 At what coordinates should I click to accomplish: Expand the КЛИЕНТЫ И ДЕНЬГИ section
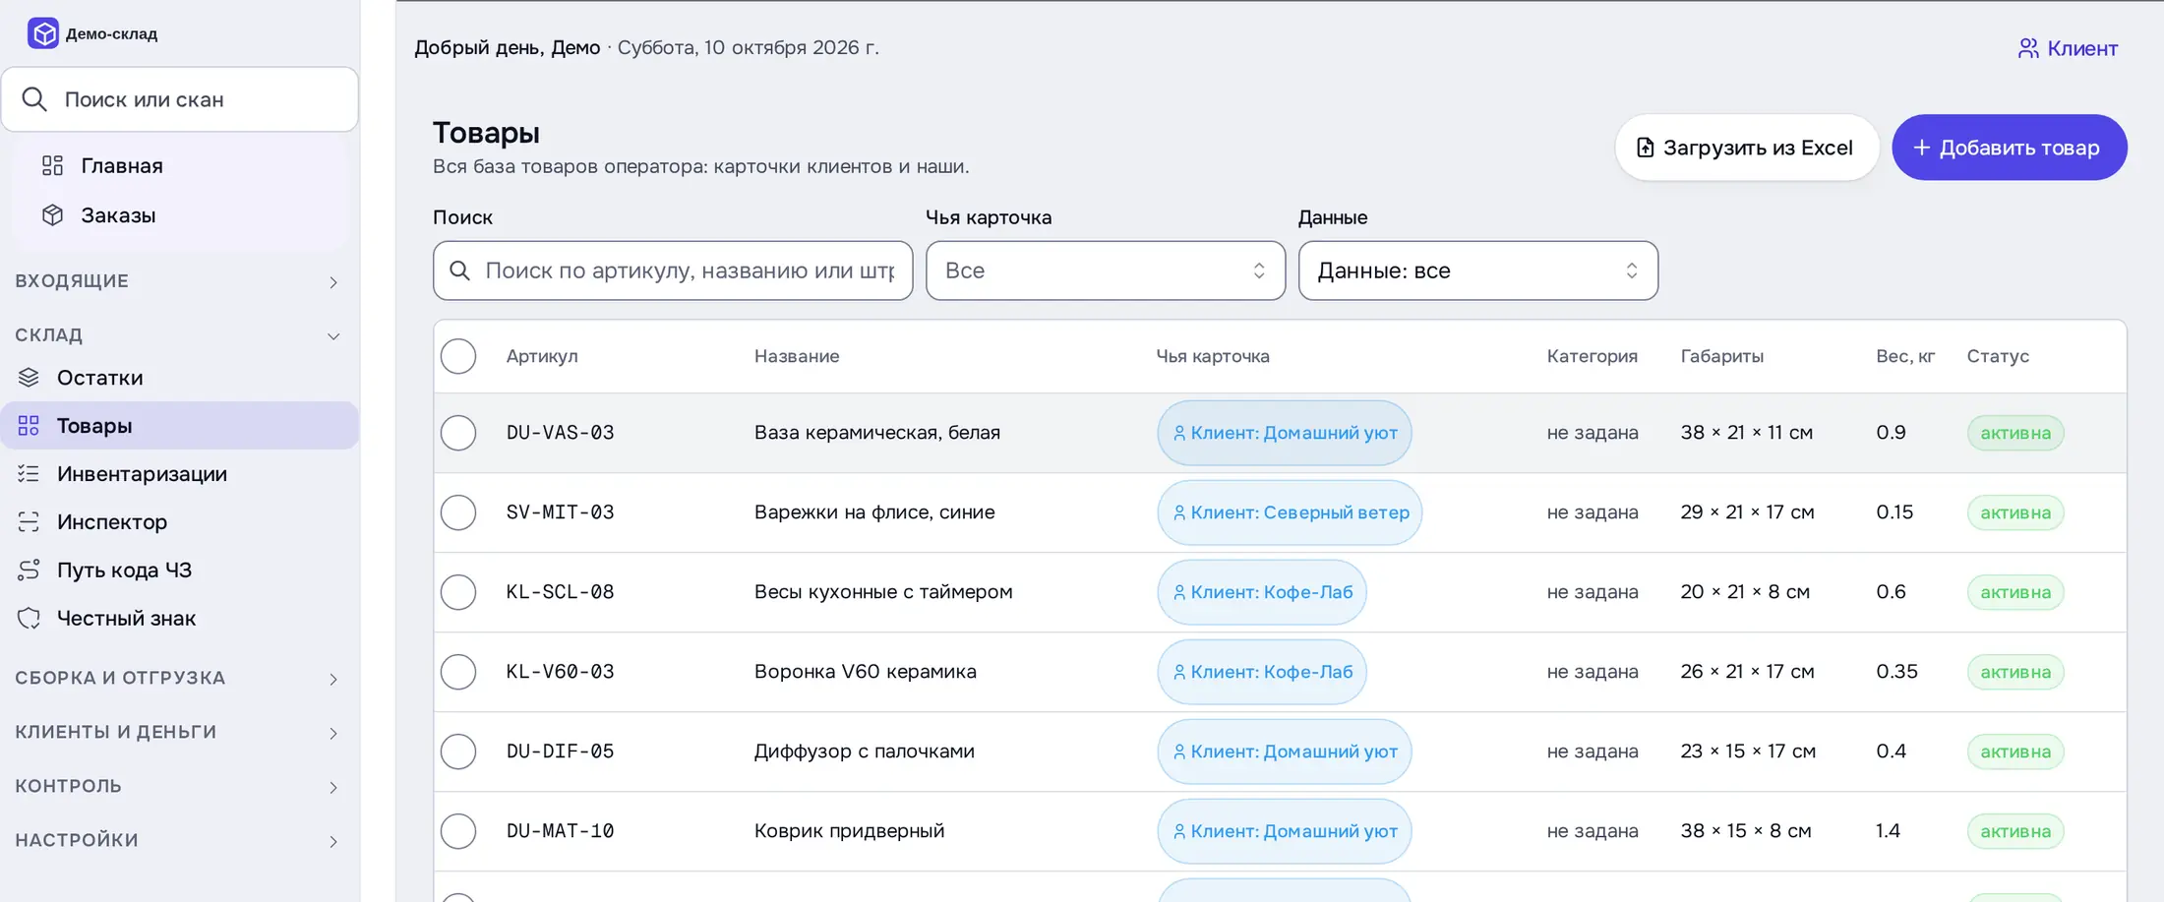(x=179, y=732)
